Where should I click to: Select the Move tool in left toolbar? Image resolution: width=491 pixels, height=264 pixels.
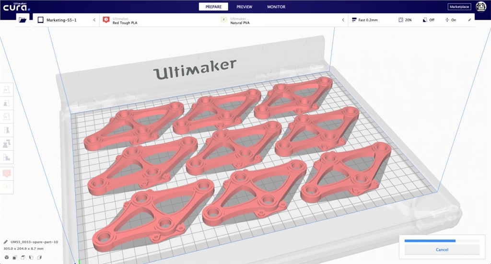(7, 90)
